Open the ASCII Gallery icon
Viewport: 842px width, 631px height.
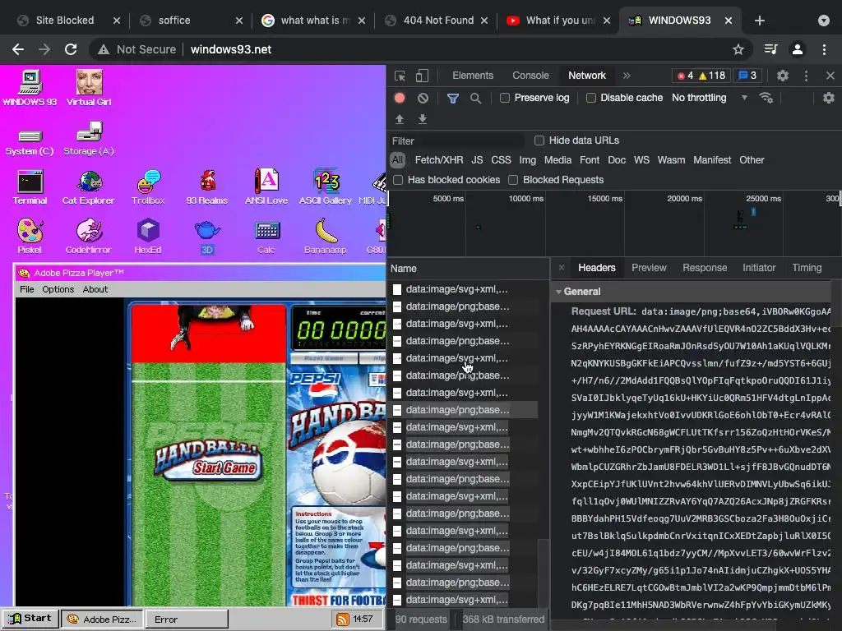[x=326, y=188]
